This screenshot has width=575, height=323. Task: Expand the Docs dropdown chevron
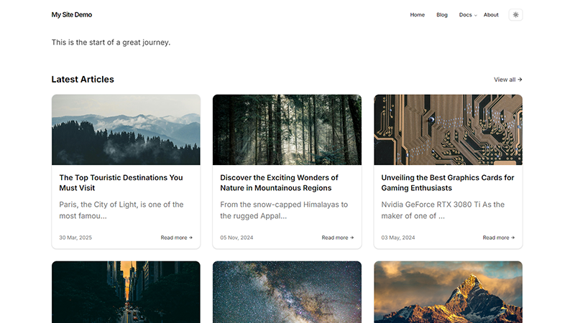click(476, 15)
